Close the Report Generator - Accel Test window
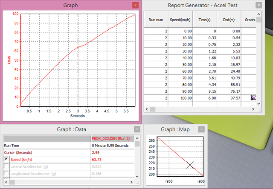The width and height of the screenshot is (273, 189). pos(258,5)
